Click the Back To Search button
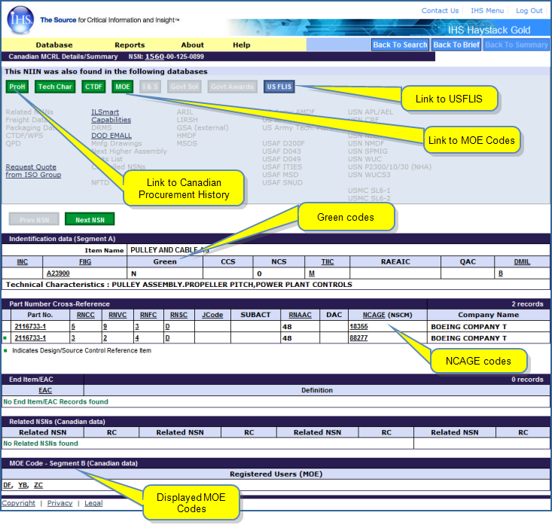Viewport: 552px width, 531px height. coord(401,44)
